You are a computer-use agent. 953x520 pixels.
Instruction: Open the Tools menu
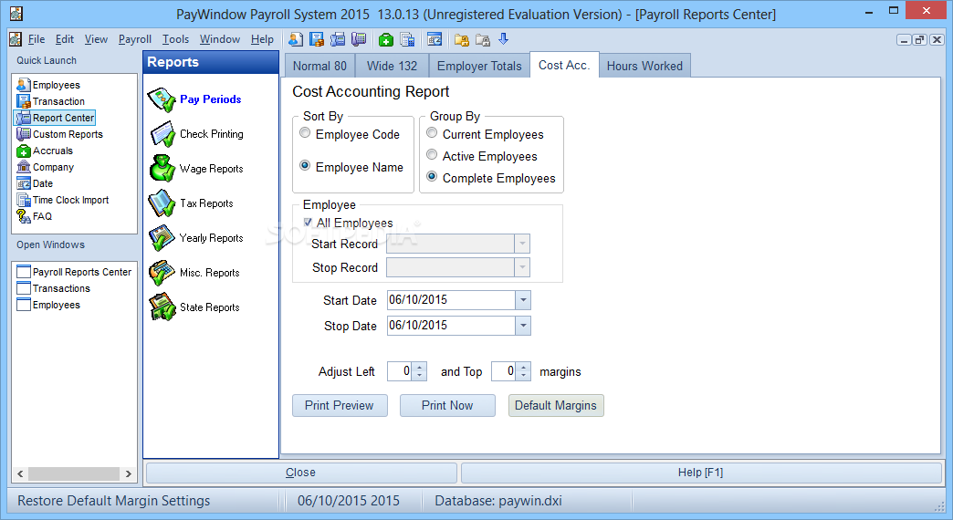pyautogui.click(x=175, y=39)
